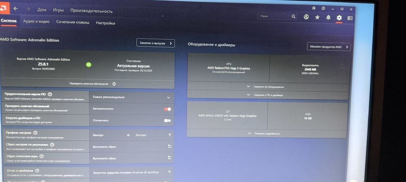Open favorites star icon
Screen dimensions: 406x182
point(317,17)
